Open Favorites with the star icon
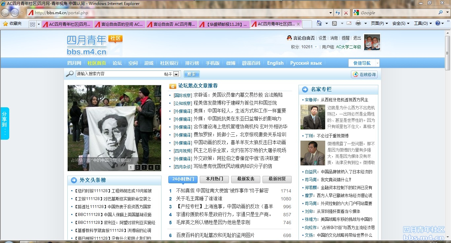This screenshot has width=451, height=243. click(x=5, y=24)
